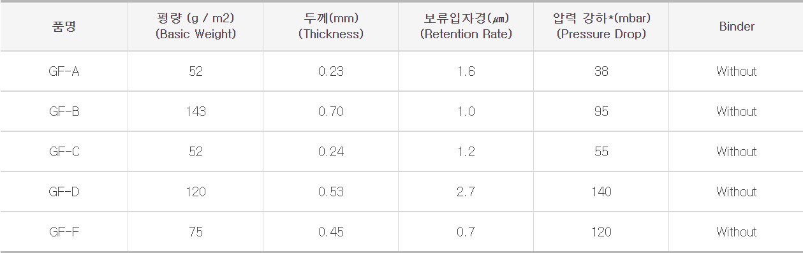Click the GF-C row label

64,152
